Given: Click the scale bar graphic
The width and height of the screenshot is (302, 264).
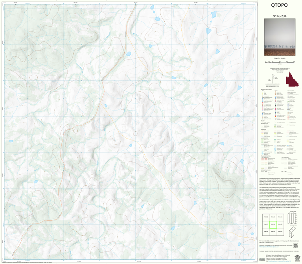Looking at the screenshot, I should 280,62.
